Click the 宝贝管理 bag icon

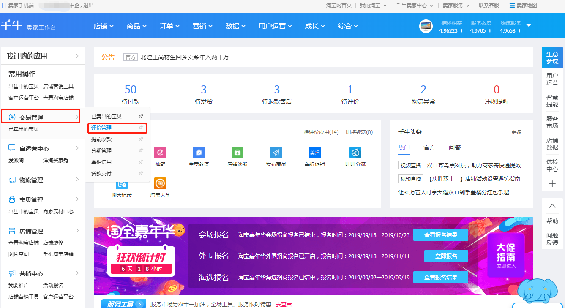(x=12, y=199)
